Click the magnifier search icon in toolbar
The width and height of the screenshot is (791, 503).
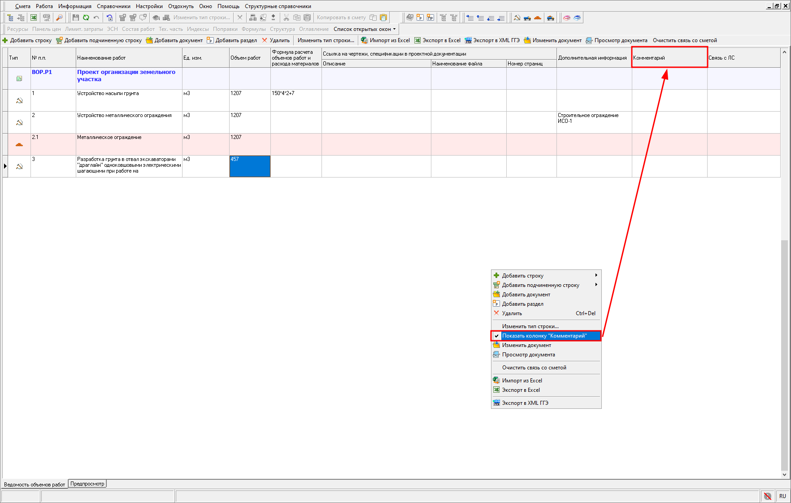pos(59,17)
